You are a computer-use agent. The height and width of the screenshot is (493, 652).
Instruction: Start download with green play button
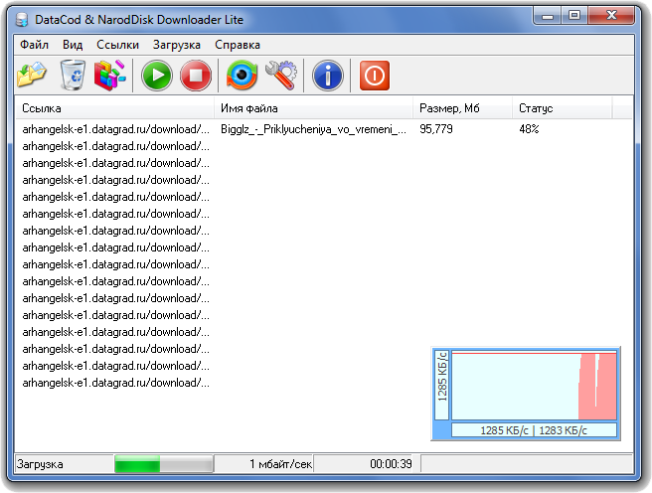157,76
